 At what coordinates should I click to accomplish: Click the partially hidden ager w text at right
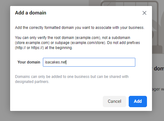[158, 89]
